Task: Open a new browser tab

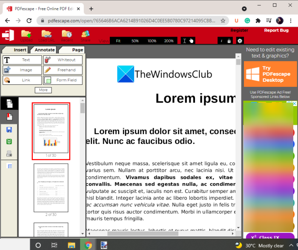Action: (91, 9)
